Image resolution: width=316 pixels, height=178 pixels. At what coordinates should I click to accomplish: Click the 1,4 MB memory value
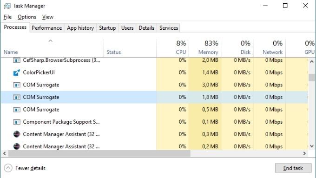coord(210,73)
